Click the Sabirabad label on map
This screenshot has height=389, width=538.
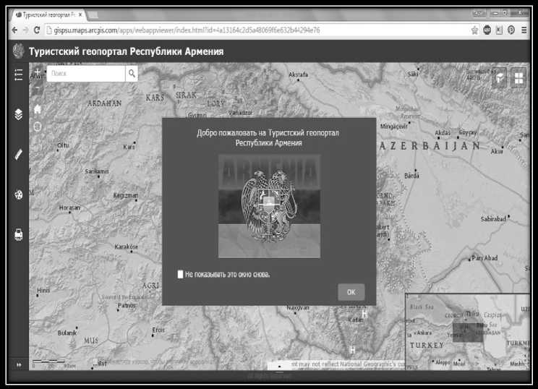(493, 218)
